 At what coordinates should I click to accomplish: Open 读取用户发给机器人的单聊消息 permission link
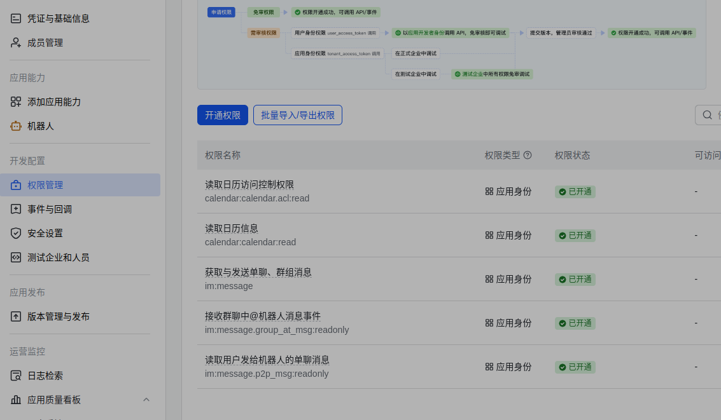tap(267, 360)
